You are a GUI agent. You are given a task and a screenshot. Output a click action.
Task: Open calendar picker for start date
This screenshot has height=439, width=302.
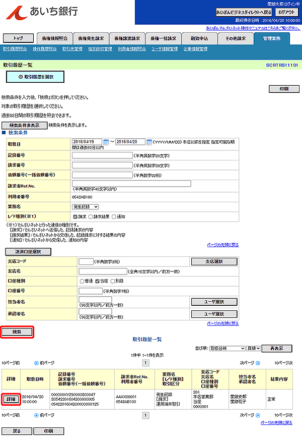106,142
